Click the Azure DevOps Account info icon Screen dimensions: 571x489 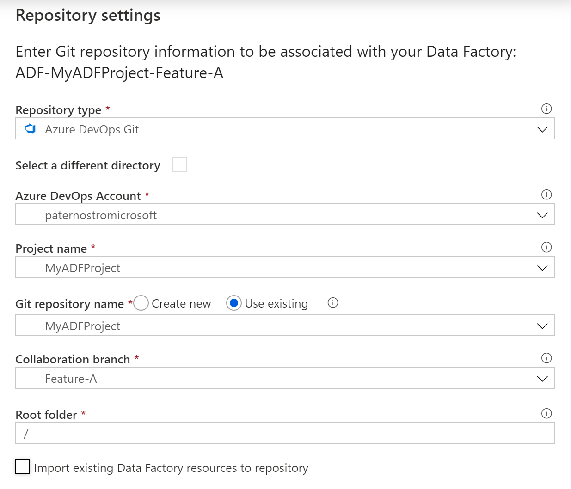tap(546, 194)
